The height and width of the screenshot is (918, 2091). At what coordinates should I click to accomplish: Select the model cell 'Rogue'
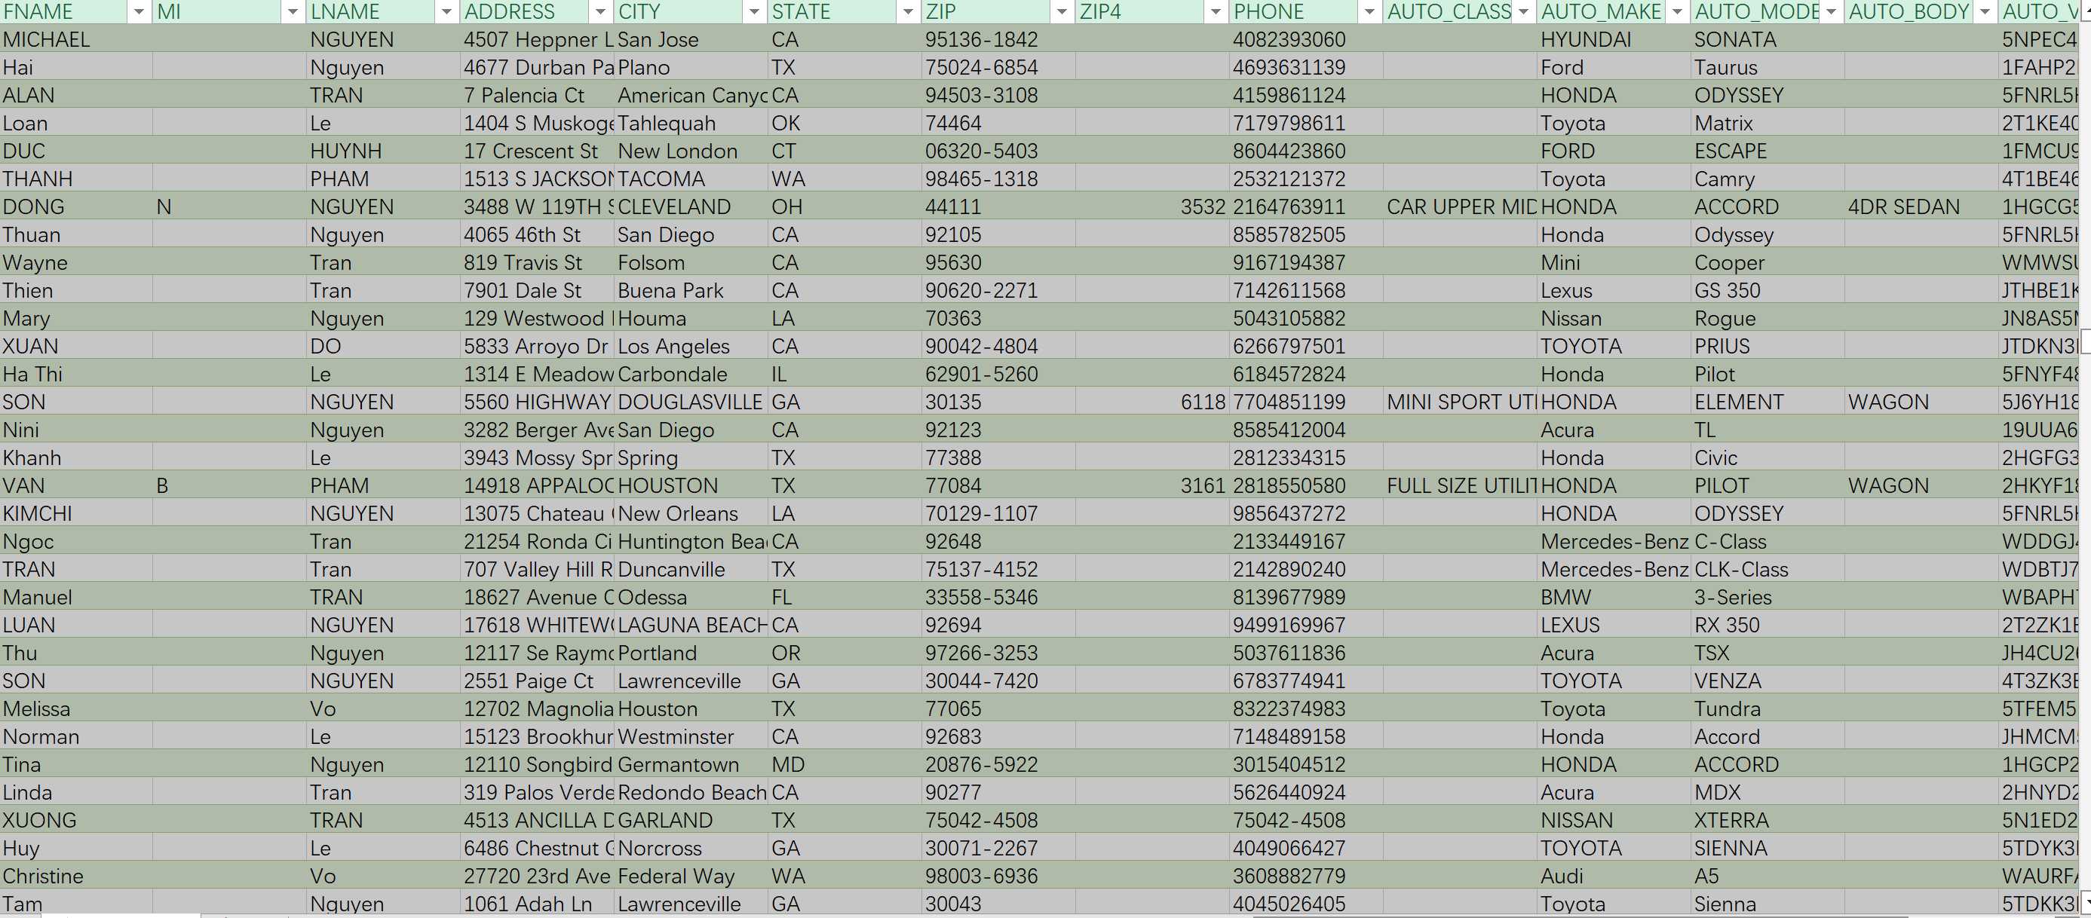coord(1767,318)
